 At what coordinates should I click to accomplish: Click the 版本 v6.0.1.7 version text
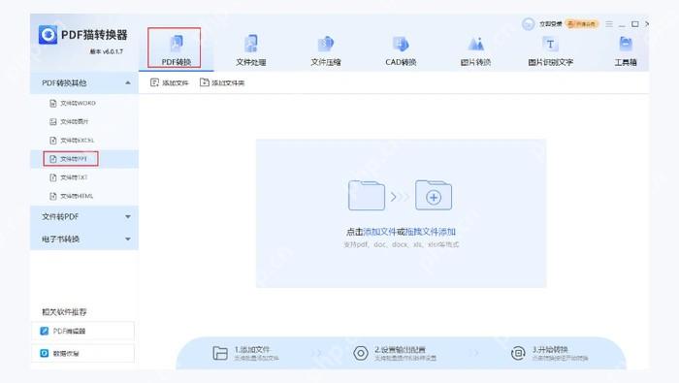click(107, 51)
